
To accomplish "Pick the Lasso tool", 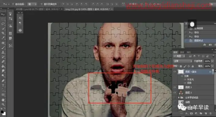I will point(3,24).
